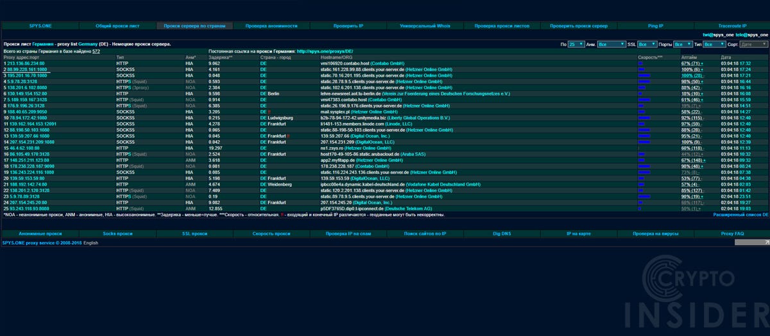Open the Тип type filter dropdown

[715, 44]
